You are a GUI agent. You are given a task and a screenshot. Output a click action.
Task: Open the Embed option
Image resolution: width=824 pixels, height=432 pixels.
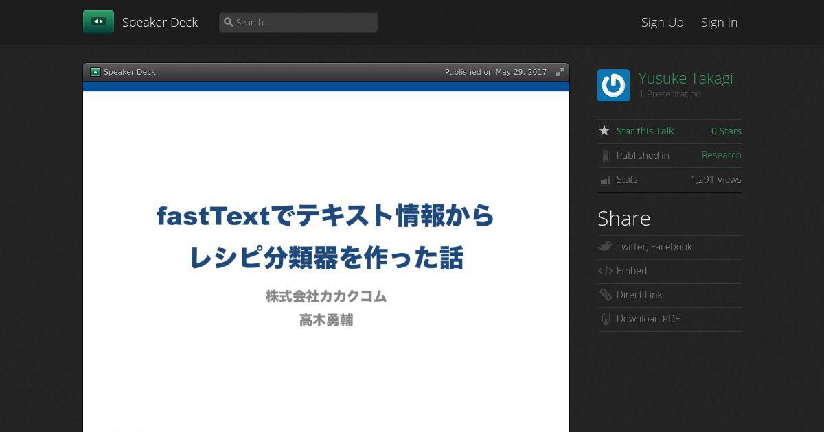pyautogui.click(x=632, y=271)
